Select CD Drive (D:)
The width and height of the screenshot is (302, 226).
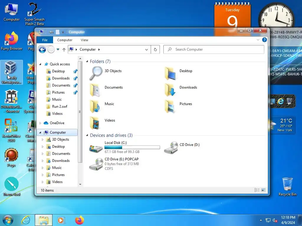(x=182, y=147)
